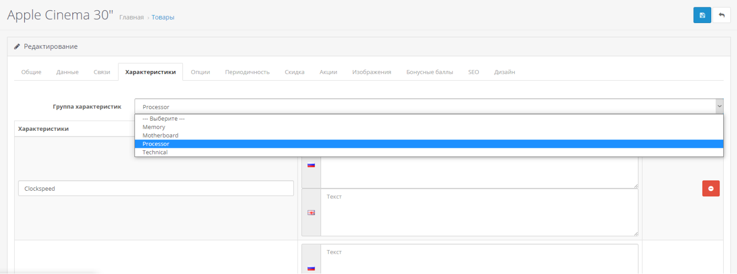Click the pencil icon beside Редактирование
Screen dimensions: 737x274
[17, 47]
